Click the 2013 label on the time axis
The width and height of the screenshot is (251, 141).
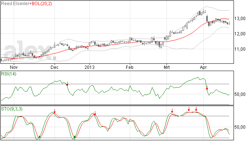pos(89,67)
